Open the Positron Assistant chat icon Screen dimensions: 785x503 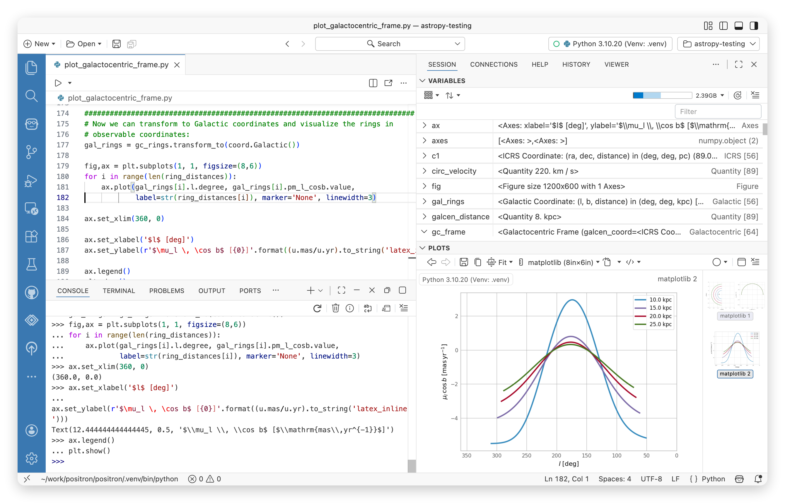31,124
